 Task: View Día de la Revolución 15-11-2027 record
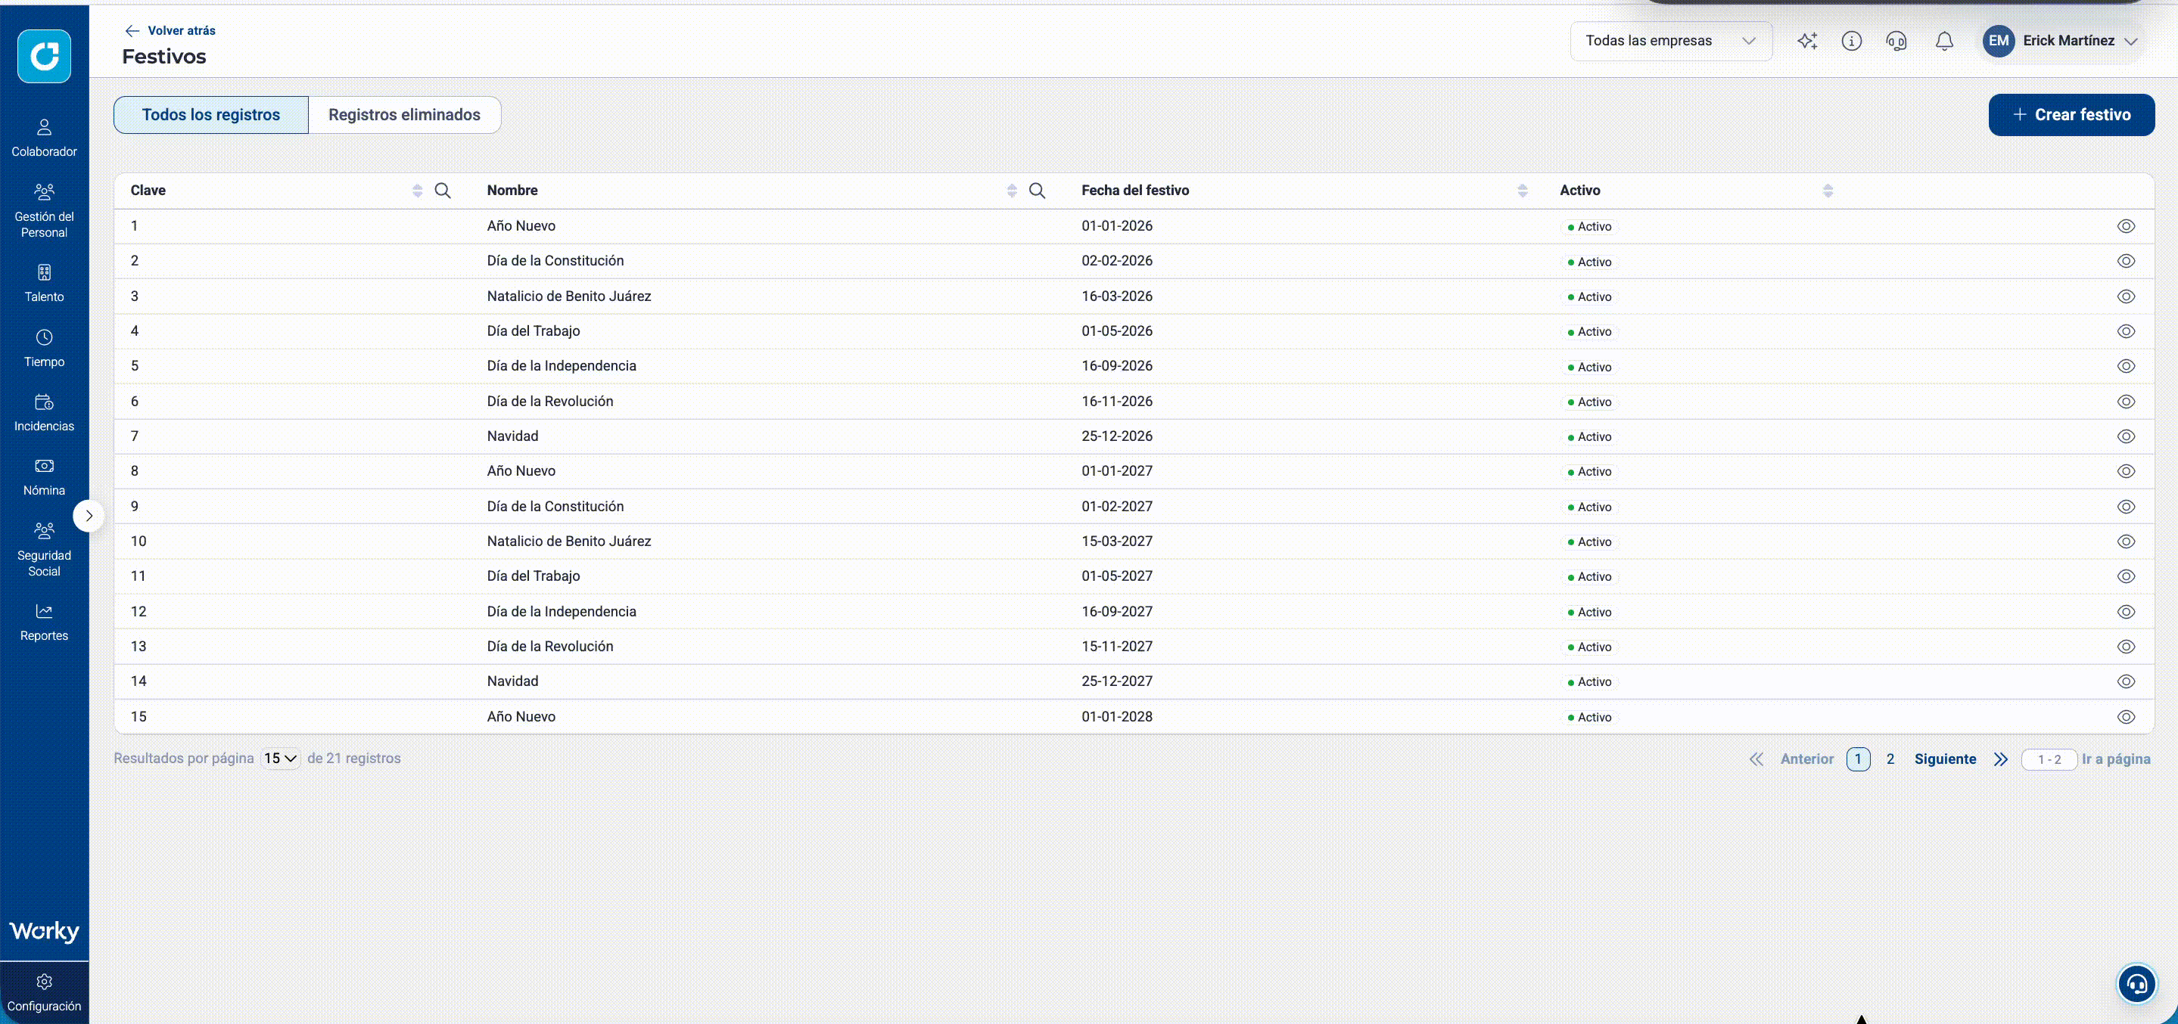(2126, 647)
